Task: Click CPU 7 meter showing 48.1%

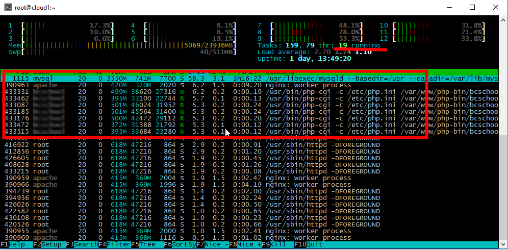Action: (311, 26)
